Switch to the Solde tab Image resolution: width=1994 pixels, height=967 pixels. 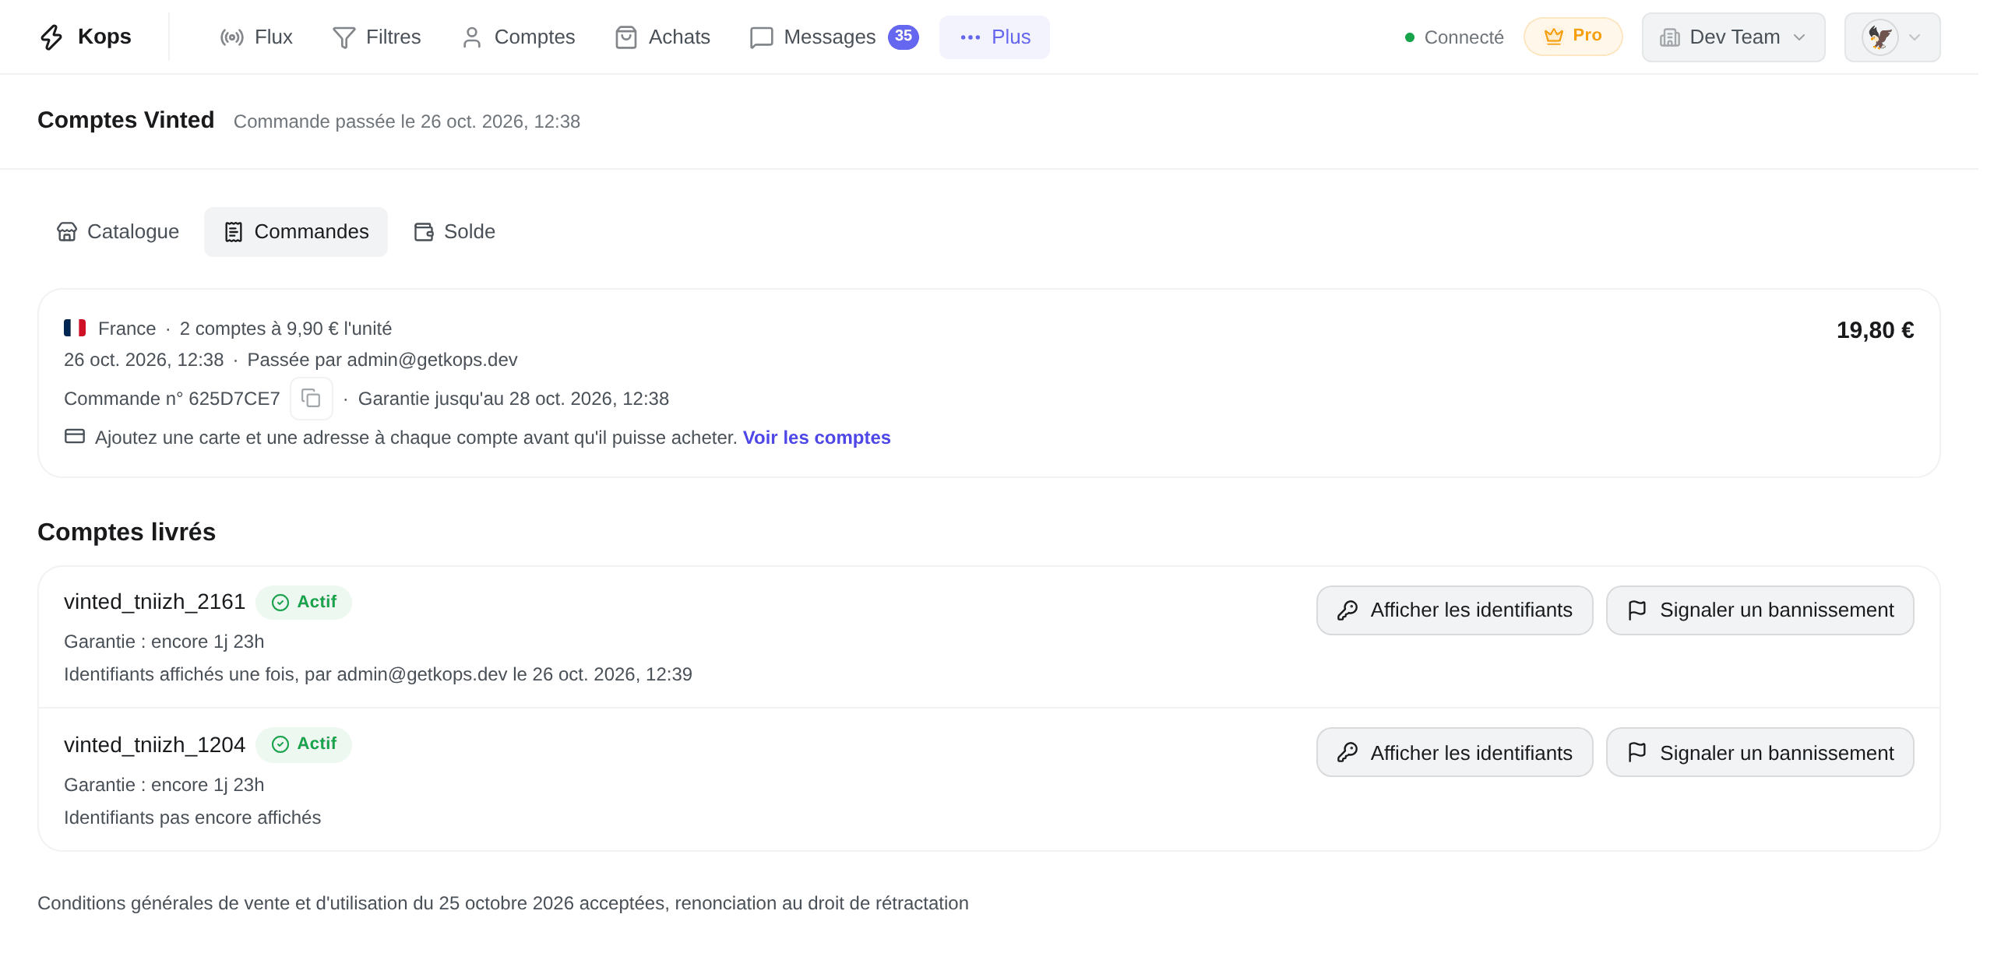tap(455, 231)
